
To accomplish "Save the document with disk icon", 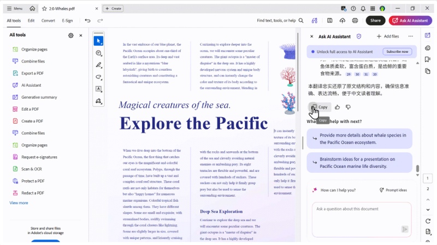I will click(330, 21).
